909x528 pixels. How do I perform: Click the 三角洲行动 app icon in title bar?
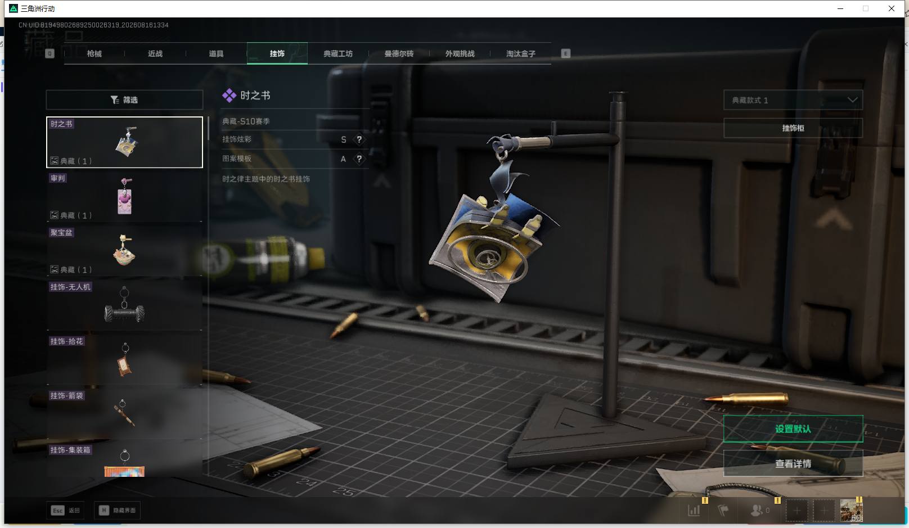click(13, 8)
